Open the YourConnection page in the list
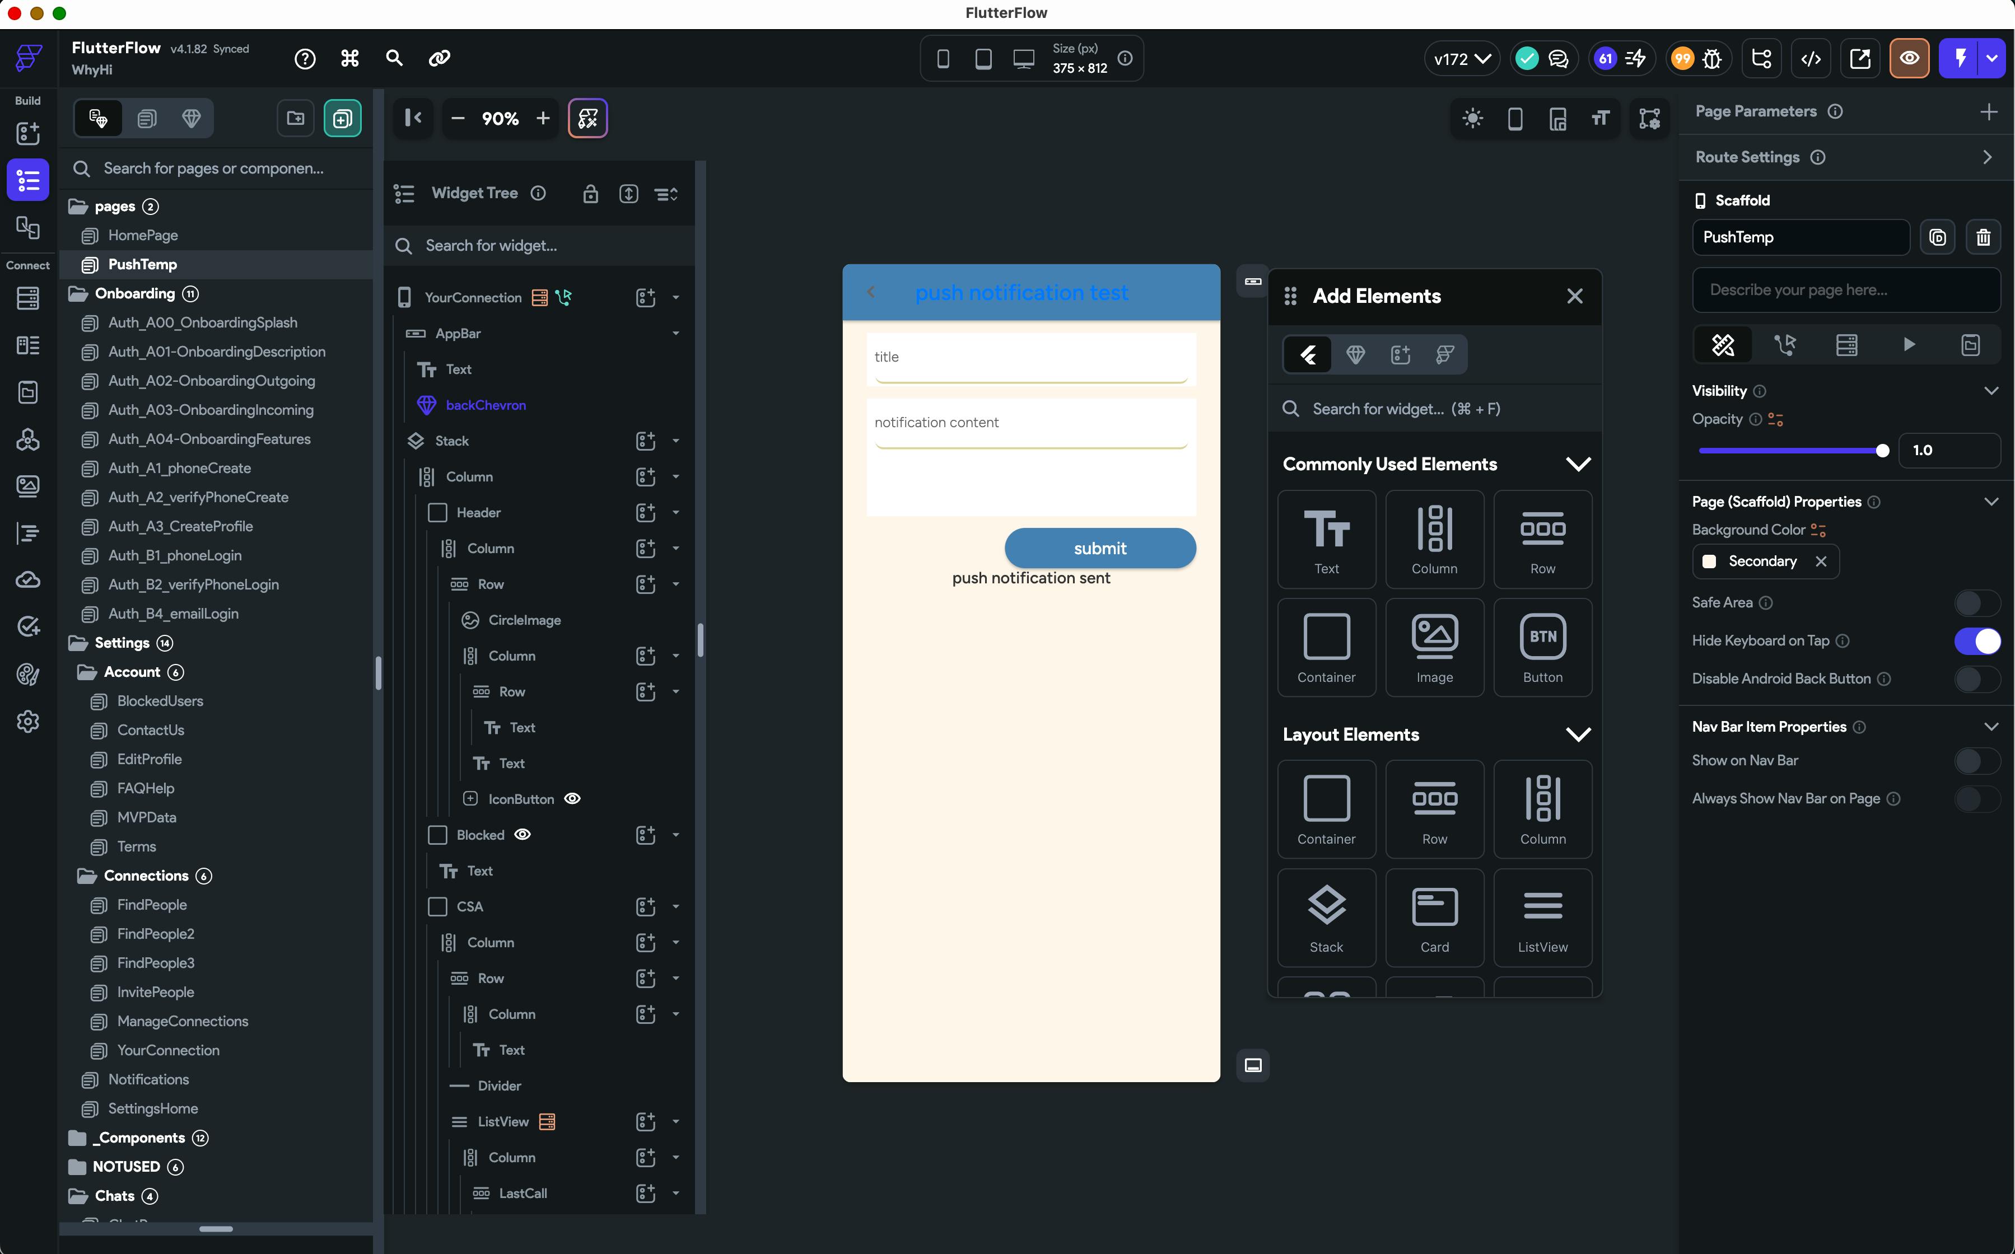 pos(169,1050)
